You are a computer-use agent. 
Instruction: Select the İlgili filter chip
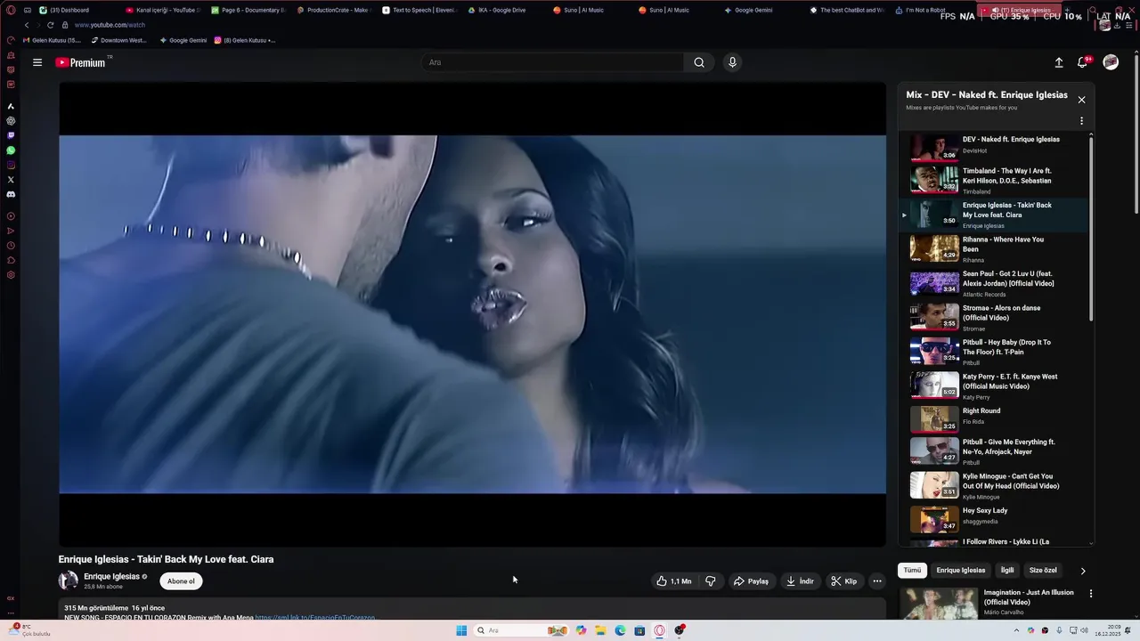coord(1007,570)
